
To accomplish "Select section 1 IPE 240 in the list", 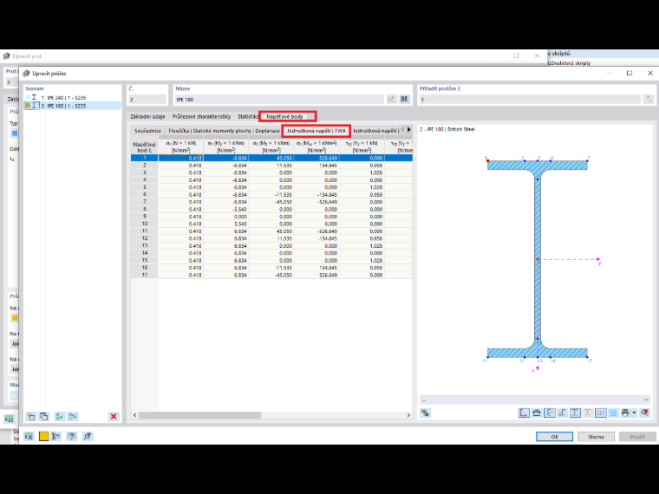I will (x=72, y=97).
